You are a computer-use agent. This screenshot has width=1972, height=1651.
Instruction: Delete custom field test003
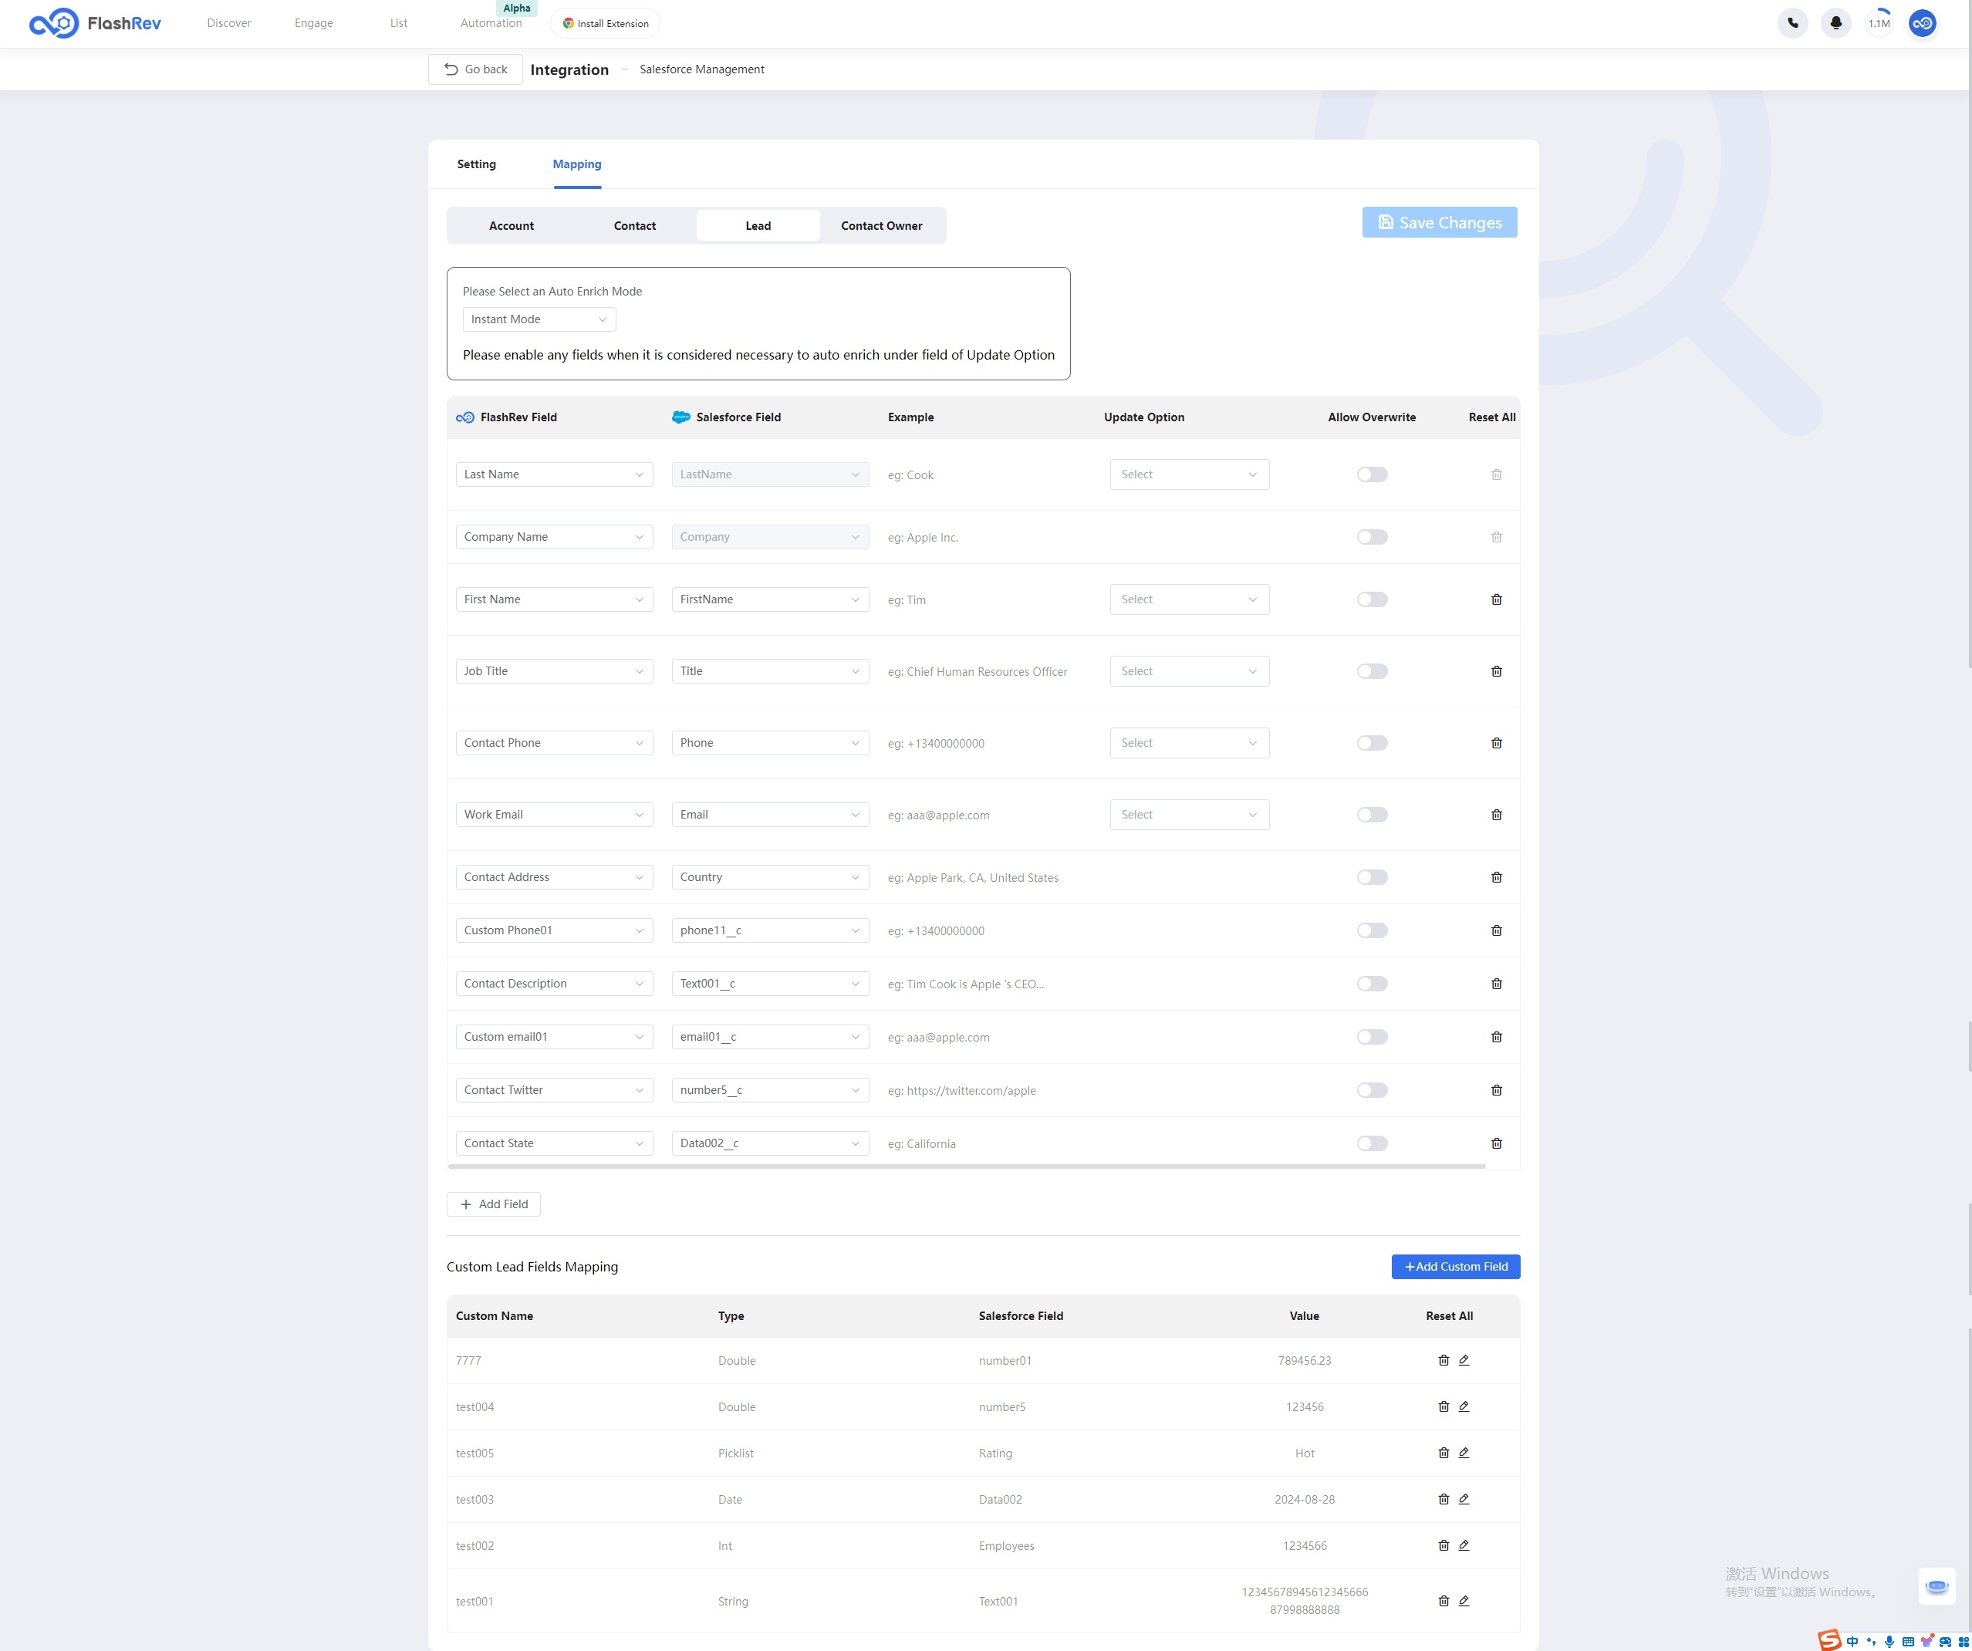tap(1444, 1499)
